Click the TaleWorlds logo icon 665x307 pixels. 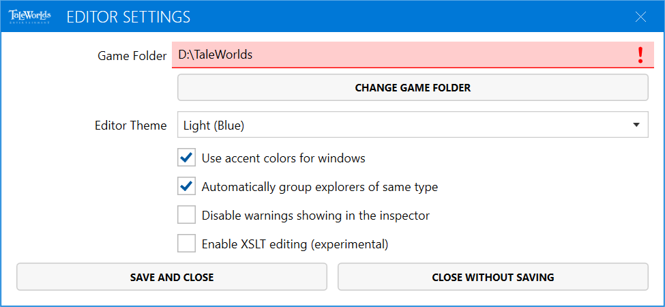30,16
